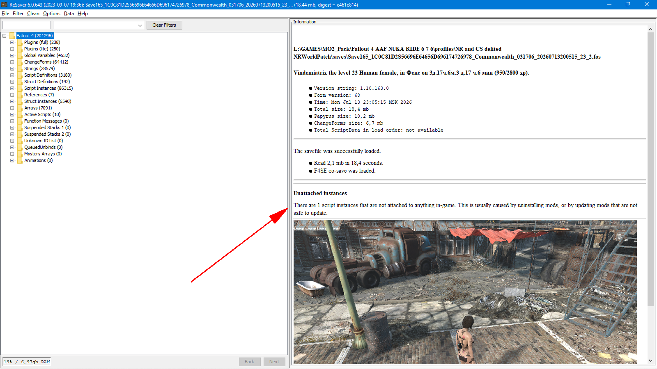Viewport: 657px width, 369px height.
Task: Open the Options menu
Action: pos(52,14)
